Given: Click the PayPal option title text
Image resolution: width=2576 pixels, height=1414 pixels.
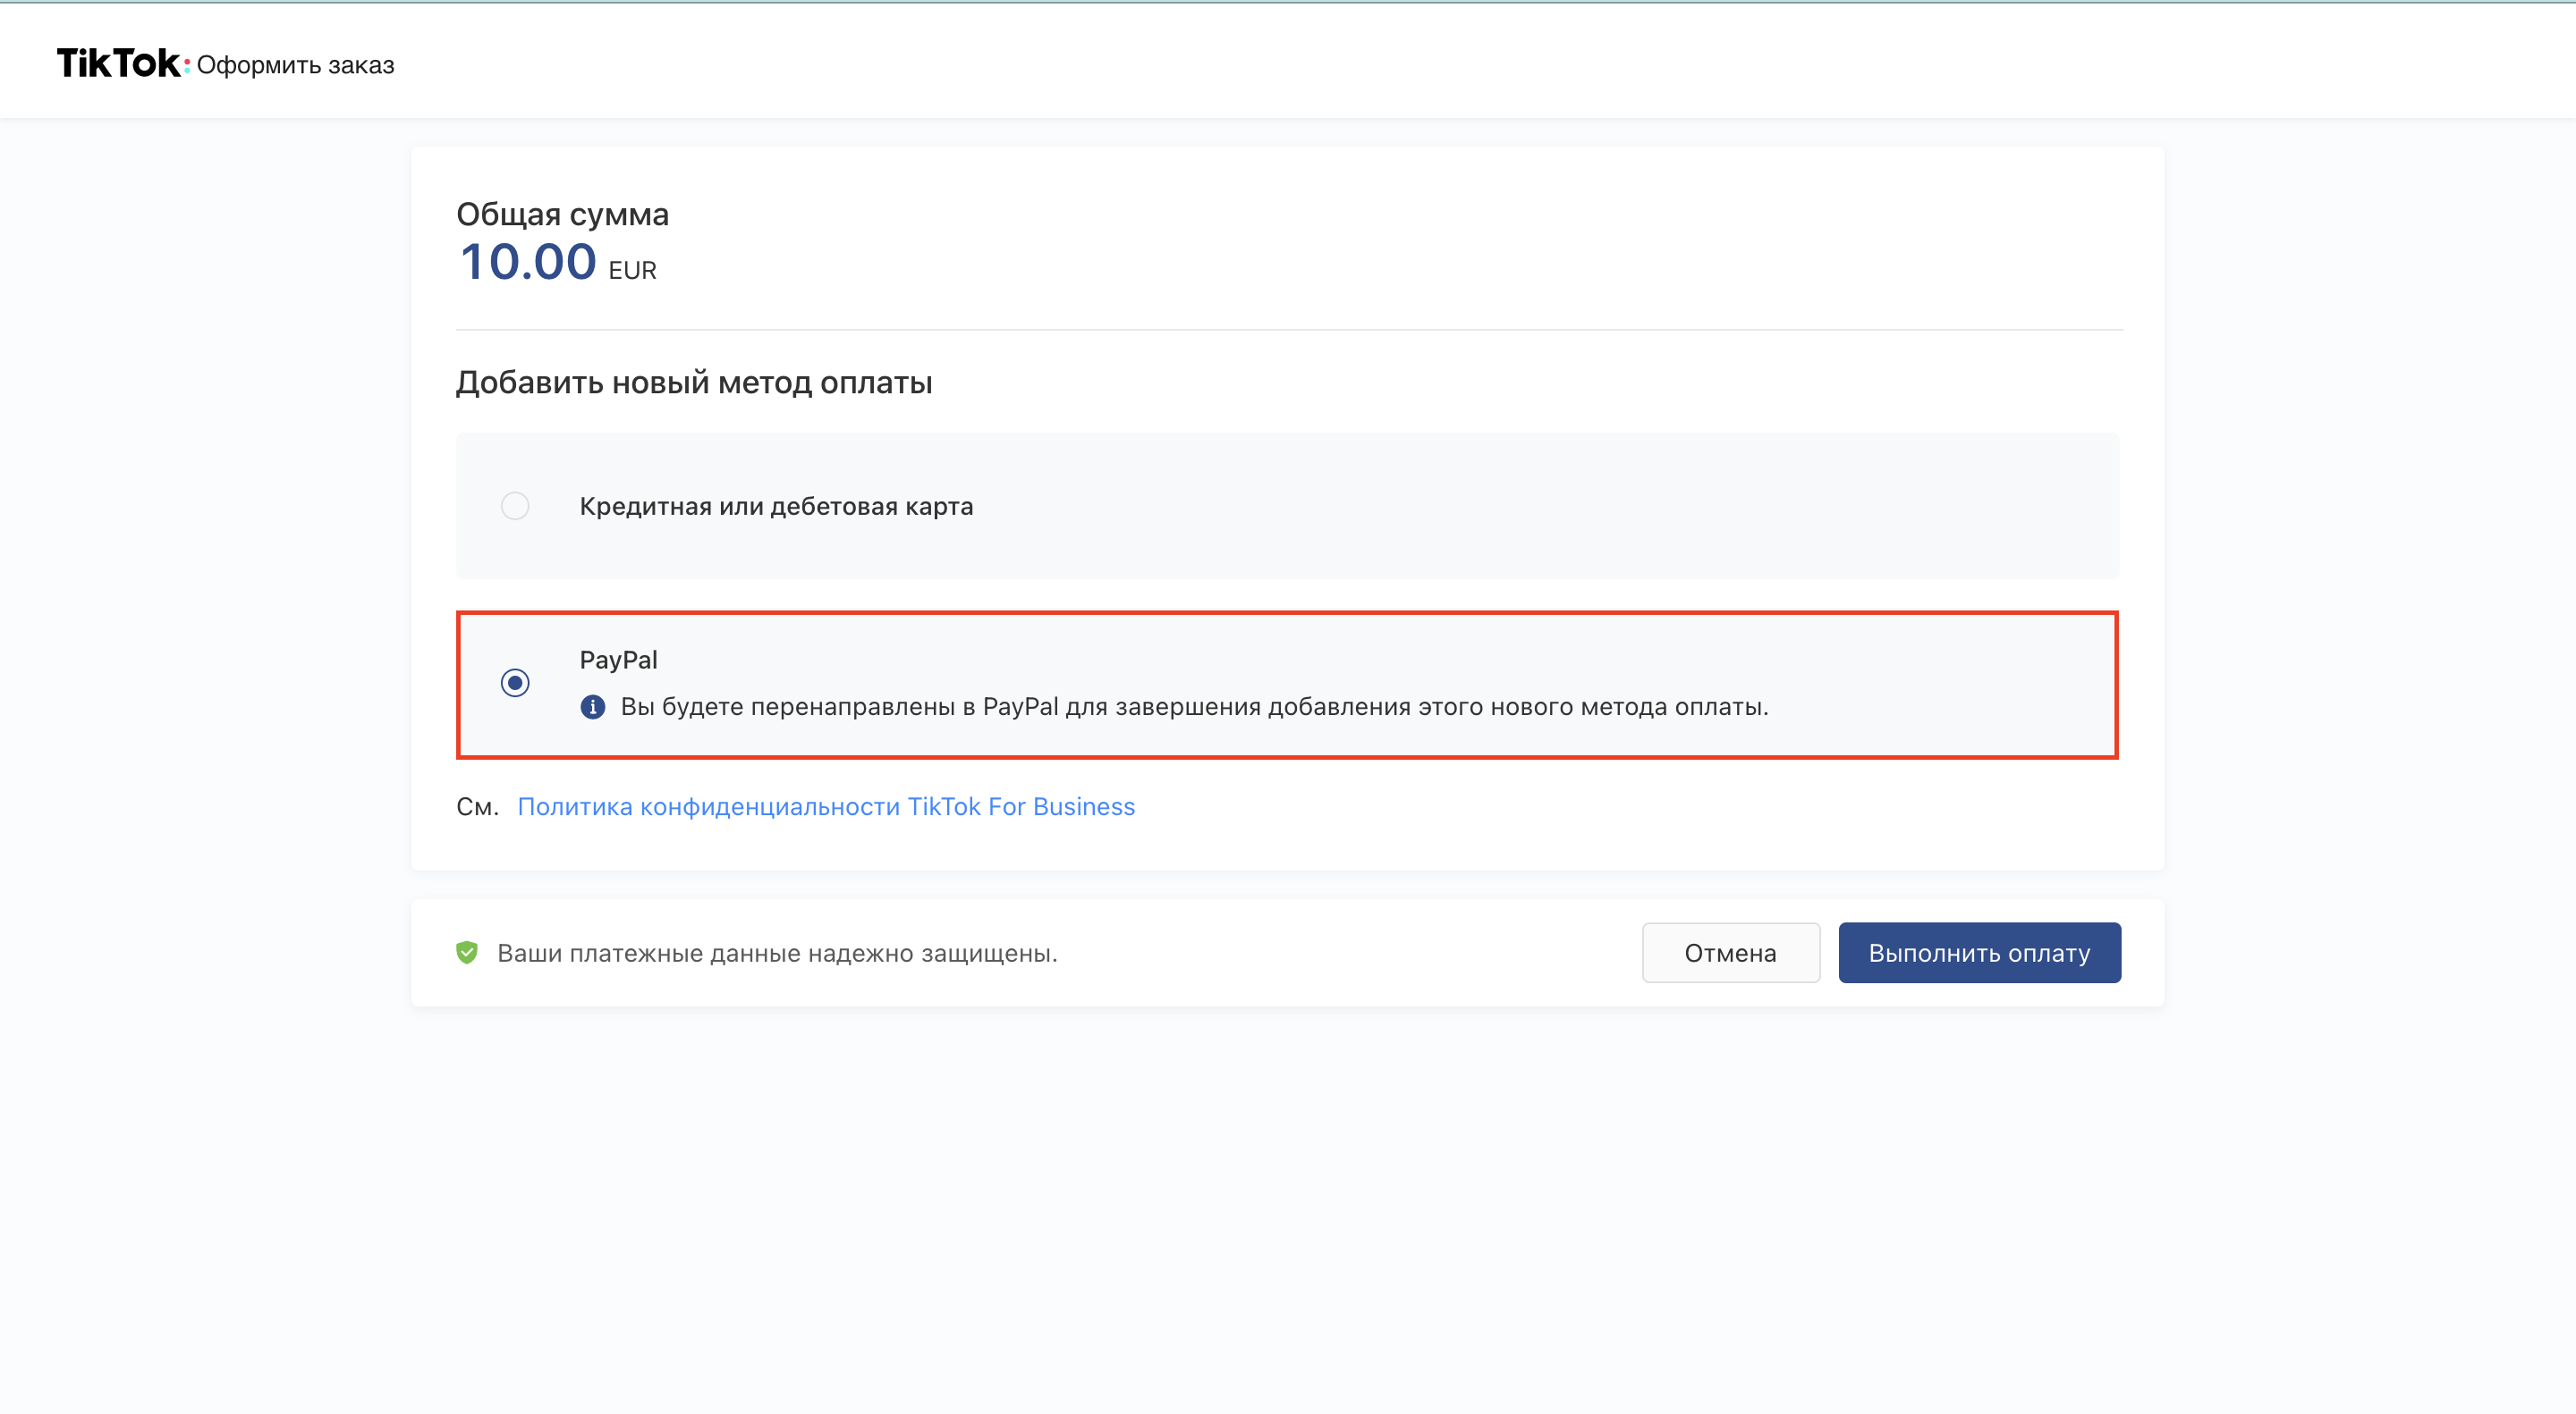Looking at the screenshot, I should pyautogui.click(x=618, y=660).
